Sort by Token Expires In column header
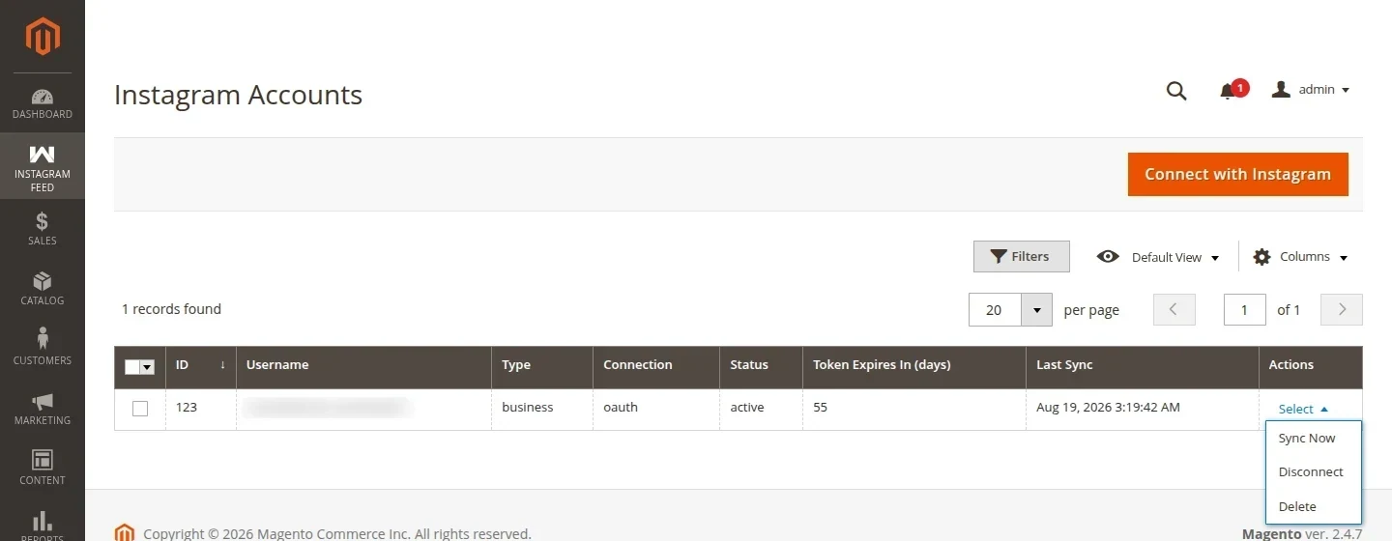 914,365
